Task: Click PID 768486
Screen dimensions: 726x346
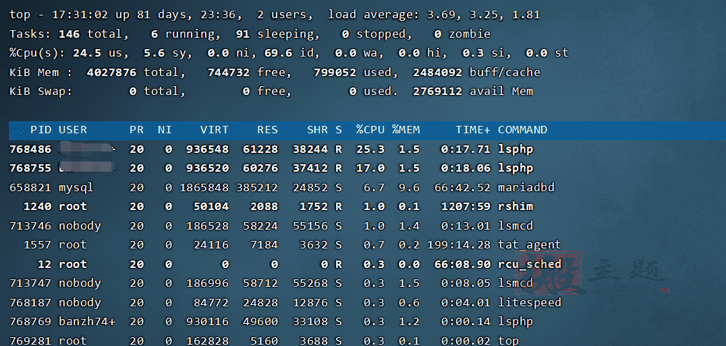Action: (x=30, y=149)
